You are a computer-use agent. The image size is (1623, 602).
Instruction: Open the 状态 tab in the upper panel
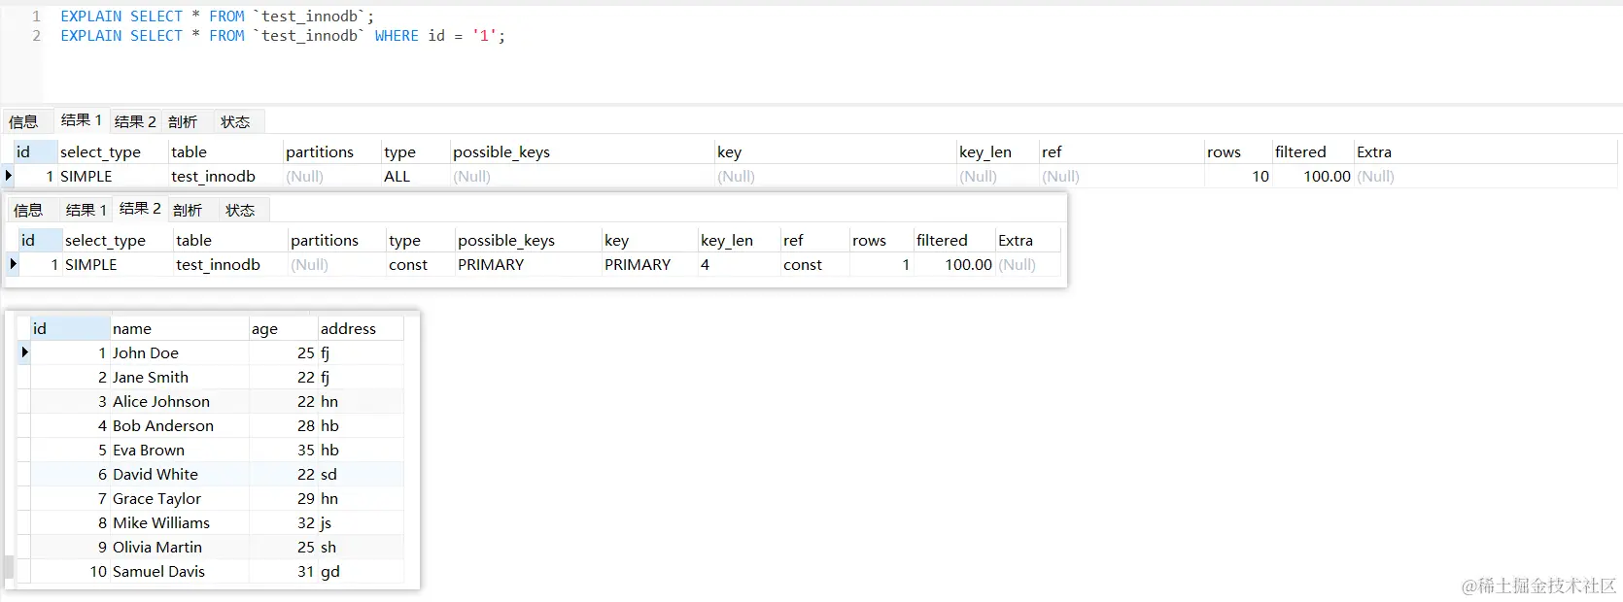[x=235, y=121]
